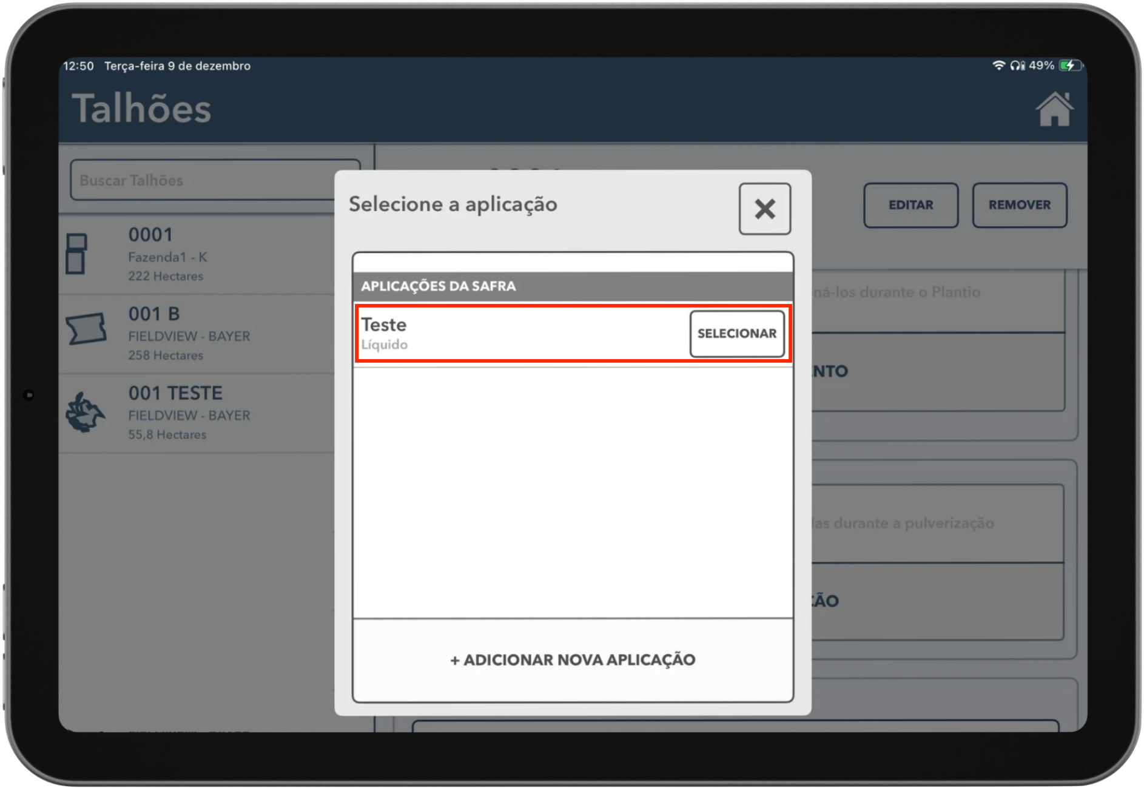Tap the battery charging icon
This screenshot has width=1144, height=788.
1069,66
